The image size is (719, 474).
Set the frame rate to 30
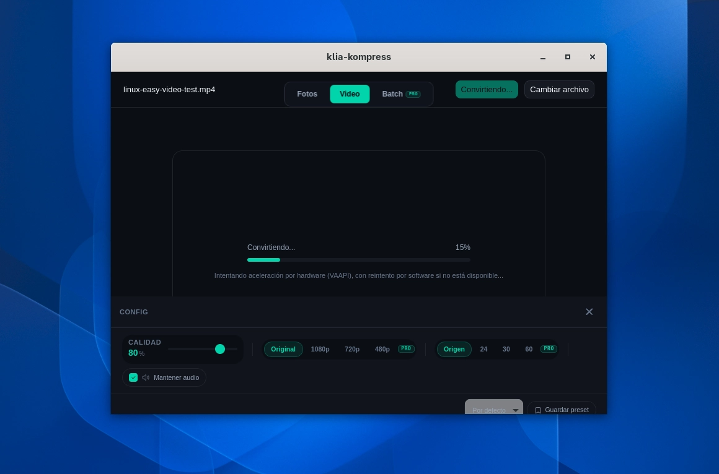[x=506, y=349]
